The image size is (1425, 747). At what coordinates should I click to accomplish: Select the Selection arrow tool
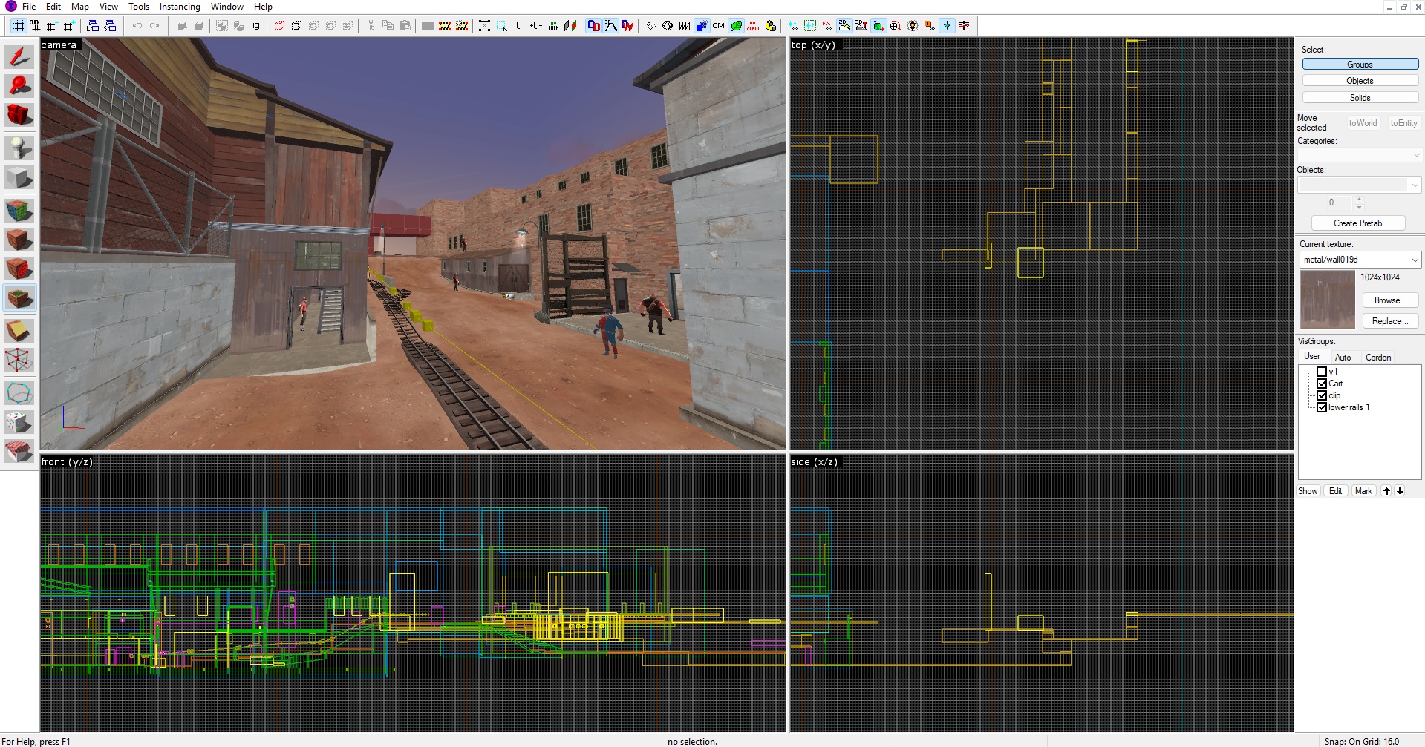(x=19, y=57)
